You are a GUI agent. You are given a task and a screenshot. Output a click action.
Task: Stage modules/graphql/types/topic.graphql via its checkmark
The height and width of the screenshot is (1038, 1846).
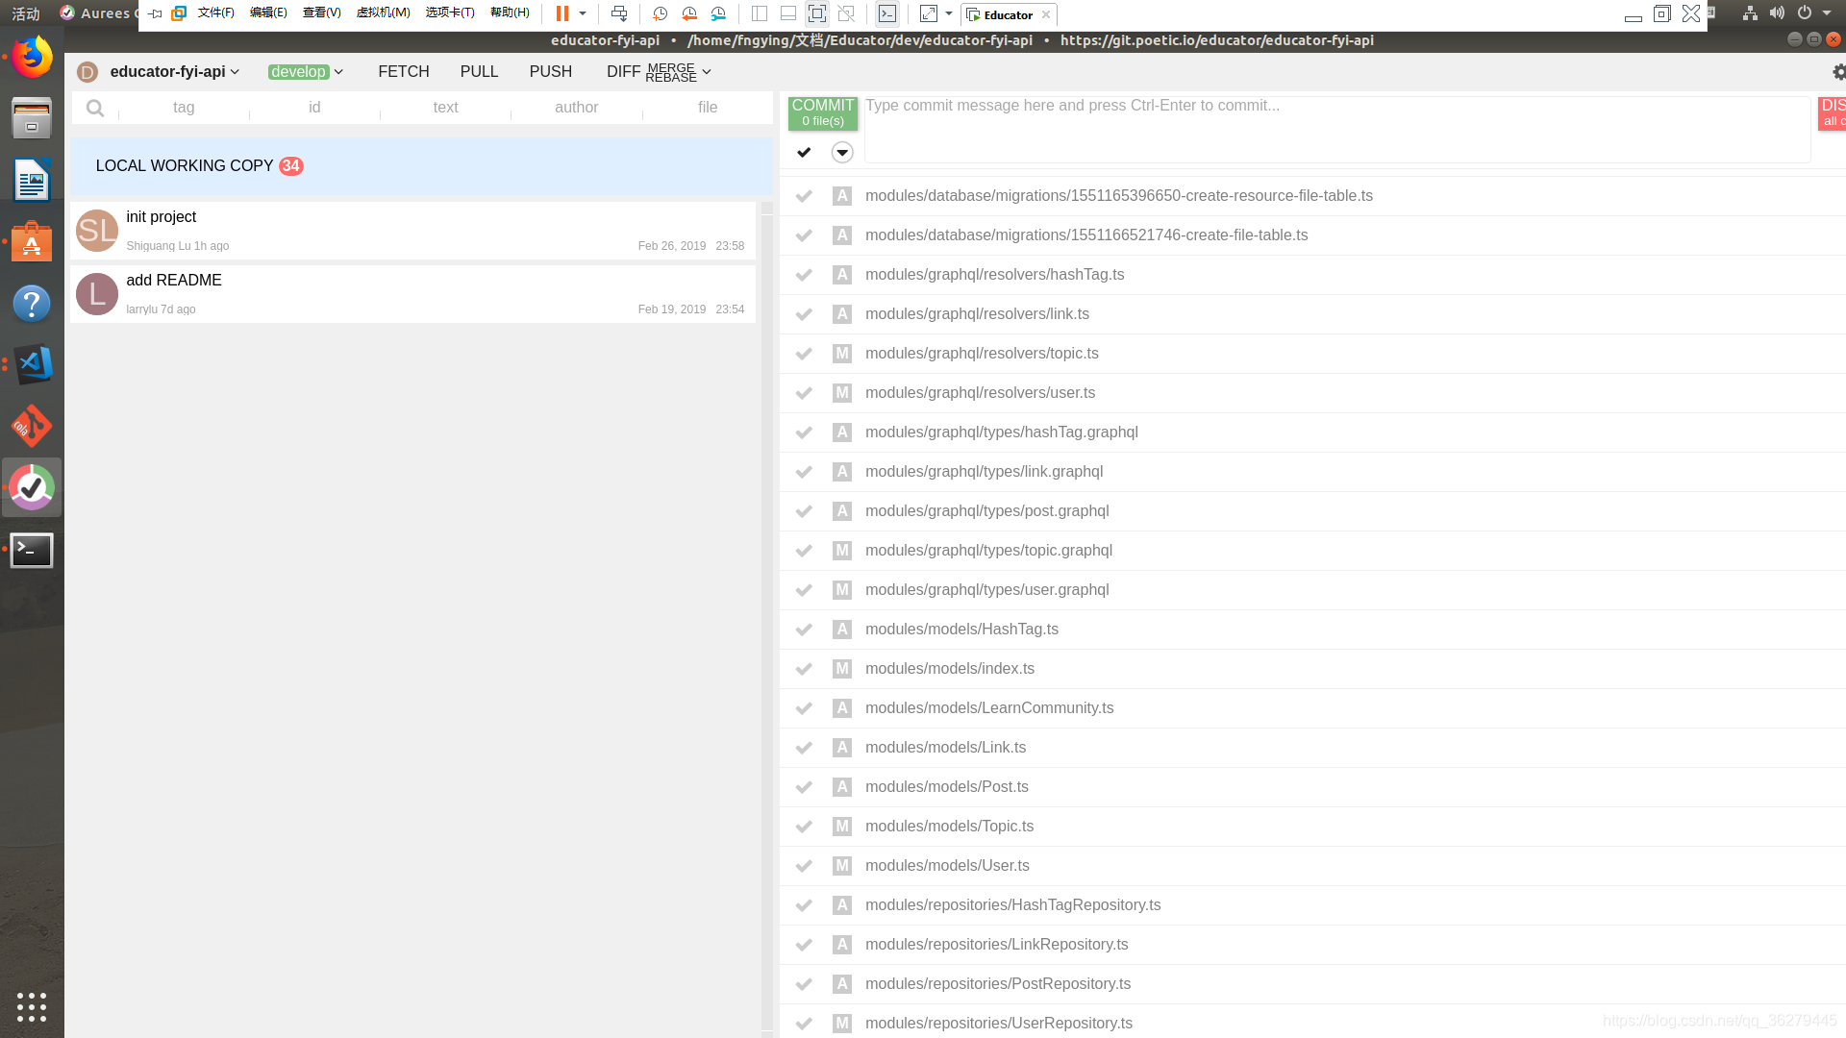click(804, 551)
